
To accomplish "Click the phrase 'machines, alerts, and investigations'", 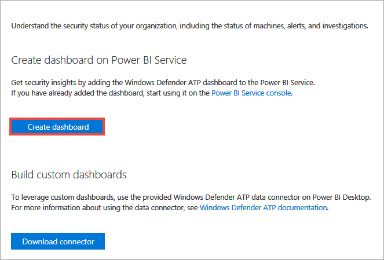I will 305,25.
